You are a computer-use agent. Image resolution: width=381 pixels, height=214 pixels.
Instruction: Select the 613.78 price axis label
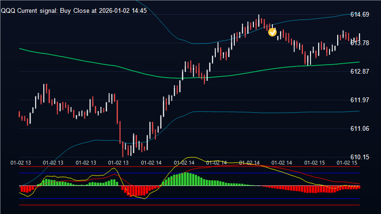[x=360, y=43]
